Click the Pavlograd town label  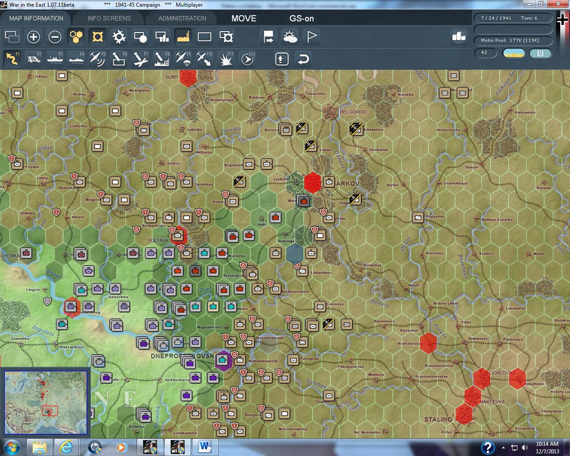[x=309, y=358]
